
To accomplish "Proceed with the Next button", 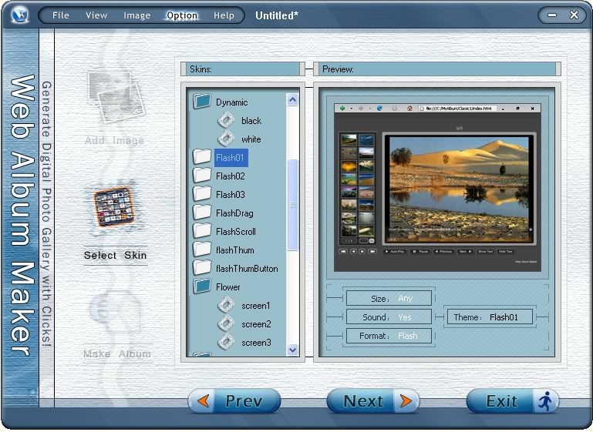I will pyautogui.click(x=373, y=401).
